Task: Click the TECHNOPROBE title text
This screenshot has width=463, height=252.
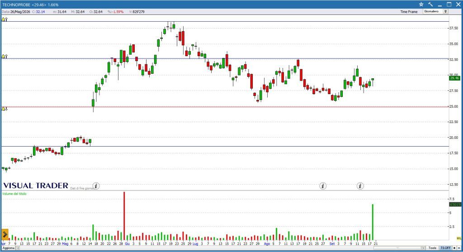Action: (x=16, y=5)
